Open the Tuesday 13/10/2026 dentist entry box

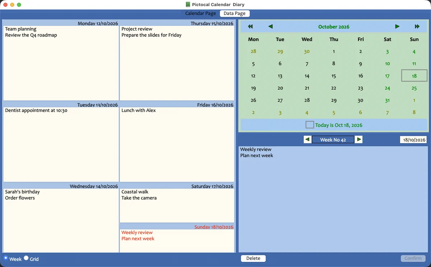click(61, 145)
